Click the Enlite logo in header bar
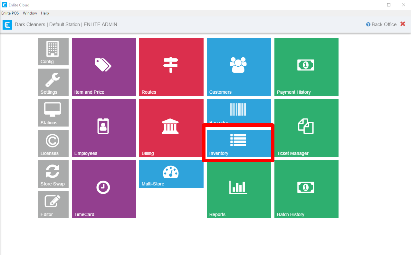 (x=7, y=24)
